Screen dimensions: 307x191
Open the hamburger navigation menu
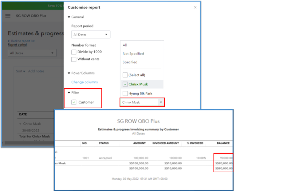coord(8,16)
